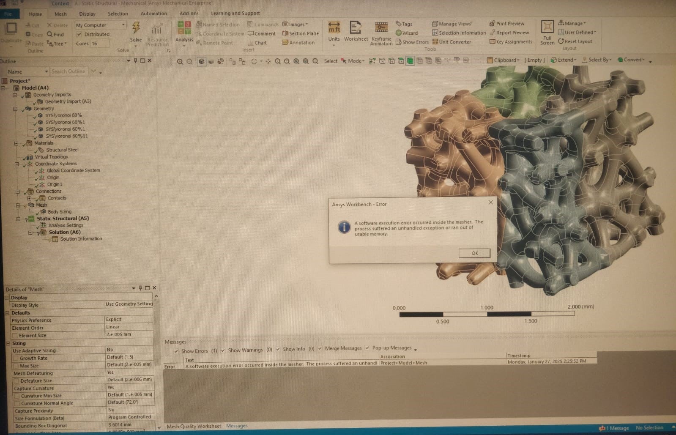Open the Analysis icon in the ribbon
The image size is (676, 435).
[x=184, y=28]
